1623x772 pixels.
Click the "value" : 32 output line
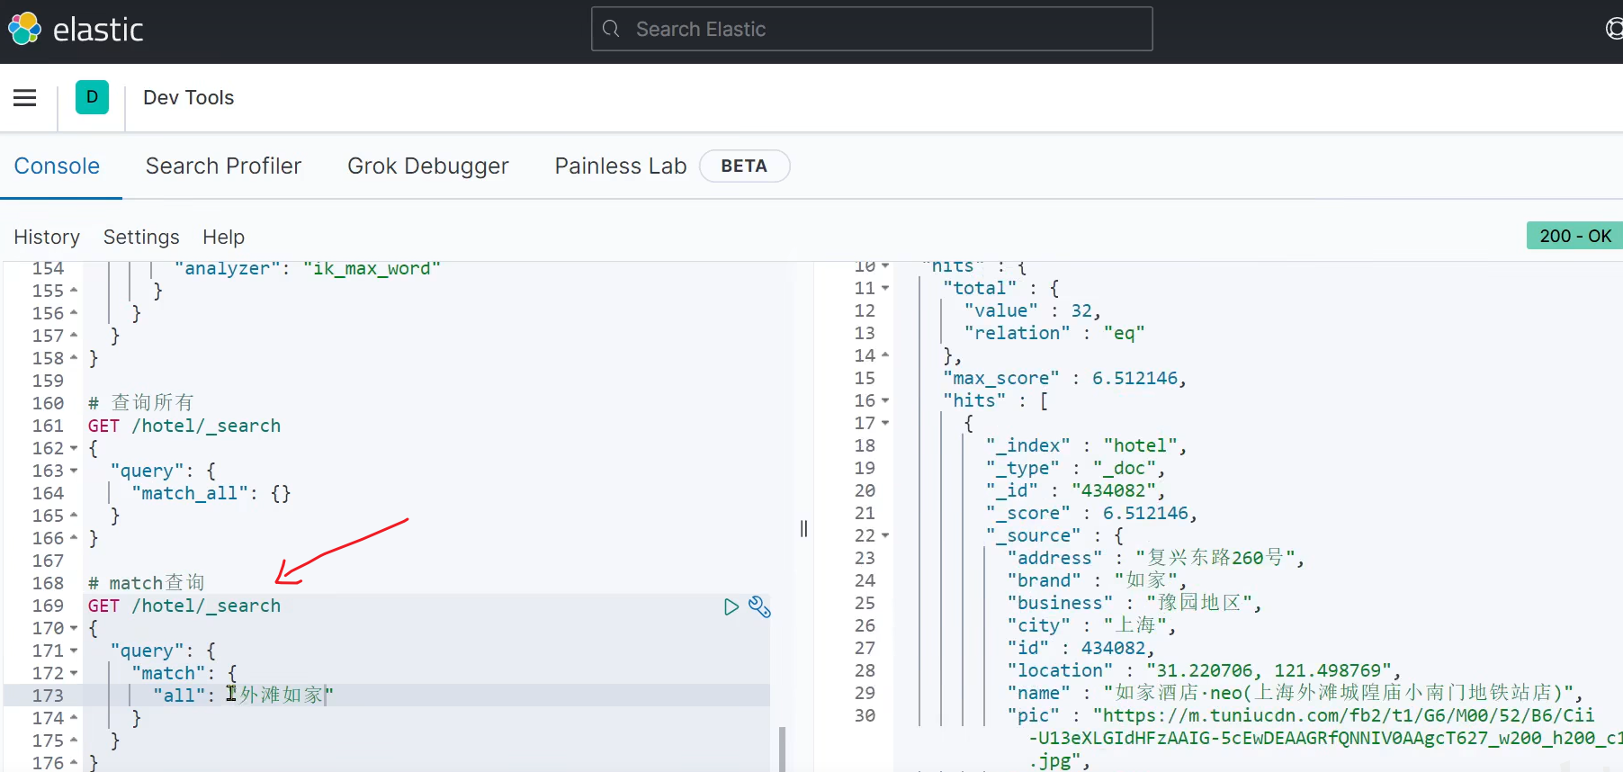tap(1033, 310)
